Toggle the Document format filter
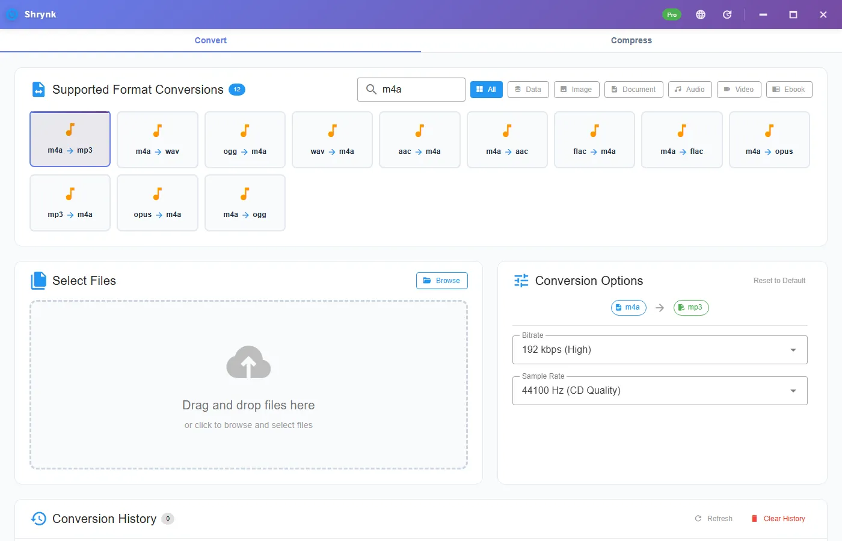This screenshot has height=541, width=842. pyautogui.click(x=634, y=90)
